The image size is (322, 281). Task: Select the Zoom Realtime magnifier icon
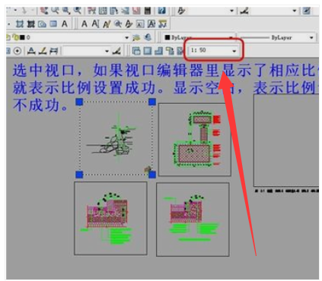coord(55,11)
